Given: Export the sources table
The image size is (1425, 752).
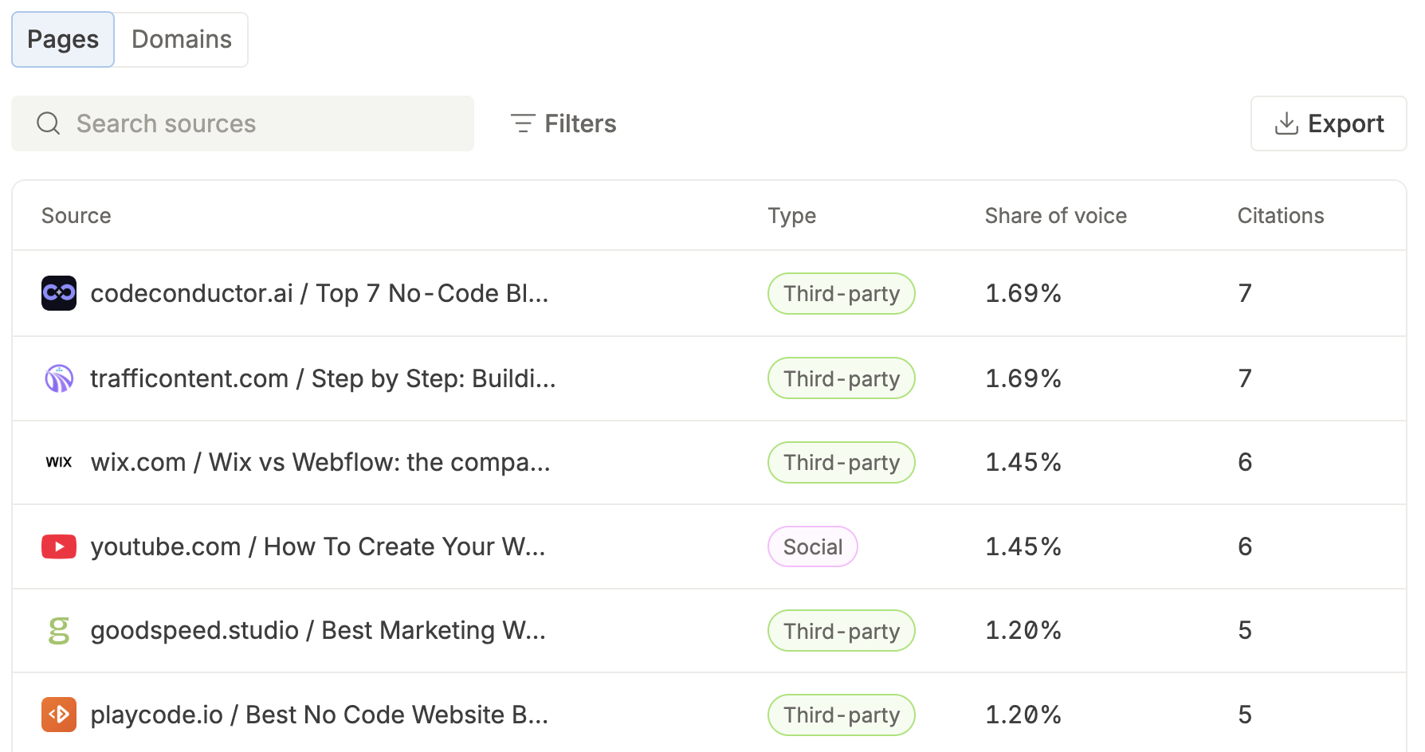Looking at the screenshot, I should click(1329, 123).
